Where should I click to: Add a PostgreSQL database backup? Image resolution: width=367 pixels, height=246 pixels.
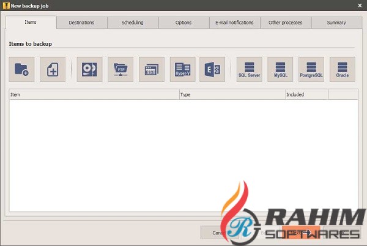[x=311, y=69]
